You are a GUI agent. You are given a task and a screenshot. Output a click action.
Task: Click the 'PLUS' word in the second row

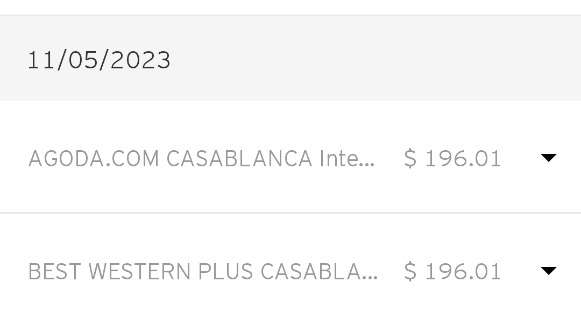click(225, 272)
